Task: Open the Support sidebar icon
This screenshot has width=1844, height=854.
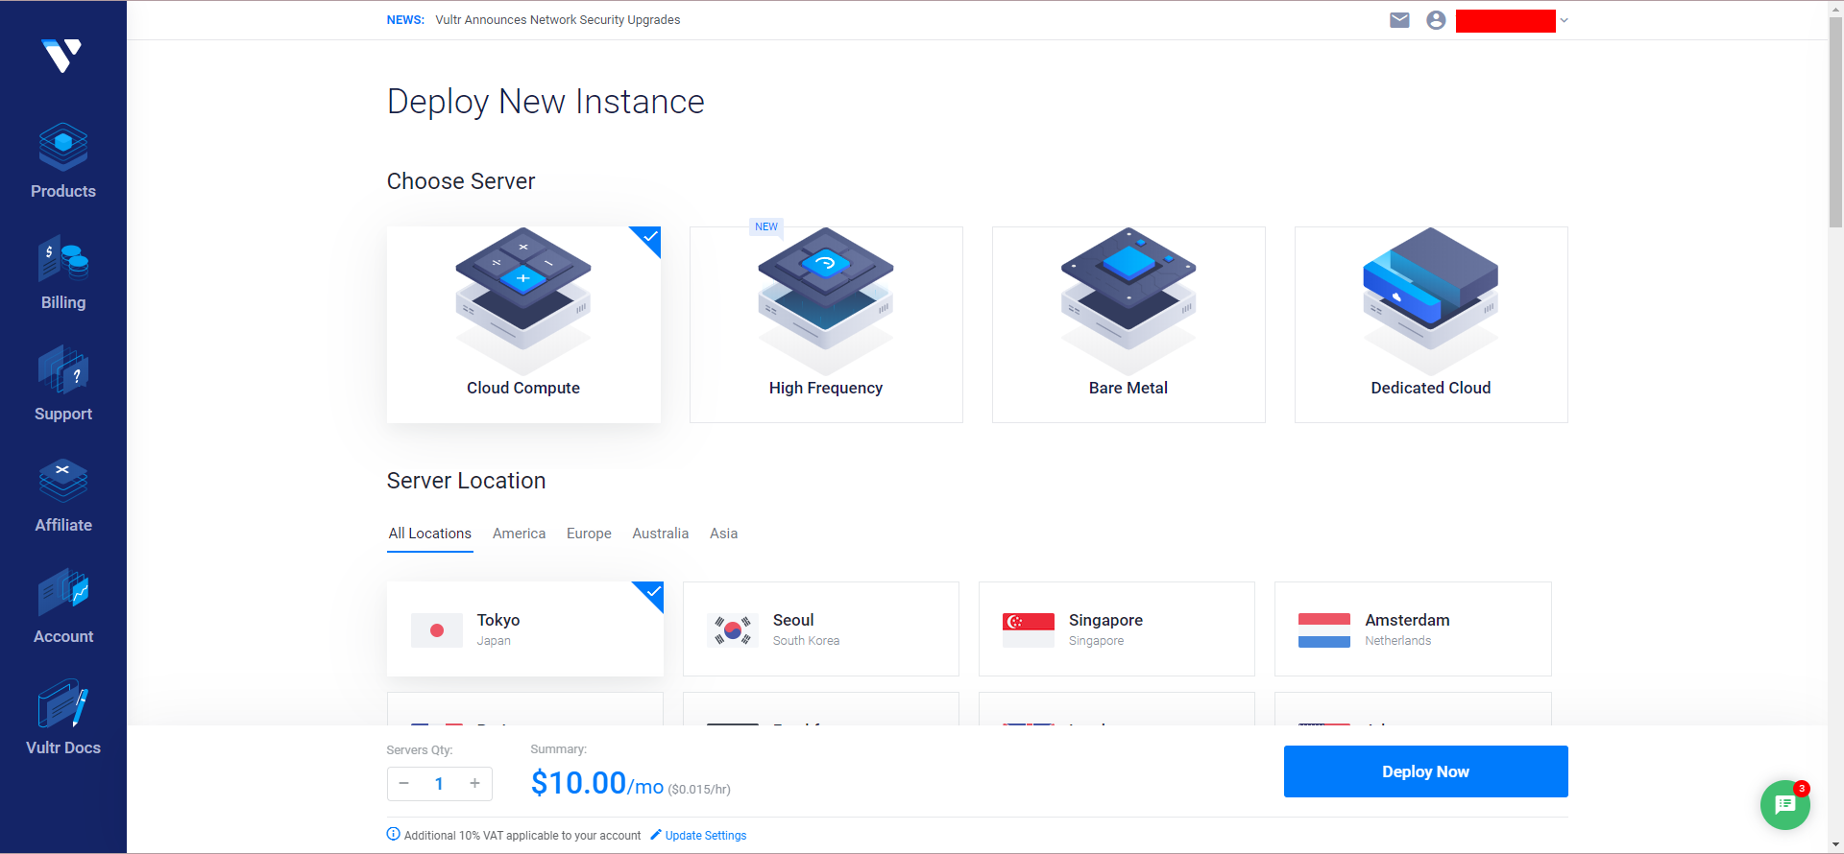Action: pyautogui.click(x=63, y=369)
